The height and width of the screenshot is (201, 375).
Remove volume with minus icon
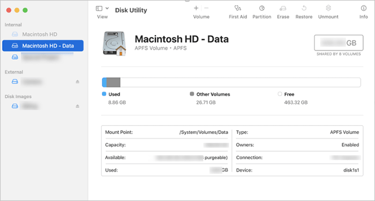coord(206,8)
